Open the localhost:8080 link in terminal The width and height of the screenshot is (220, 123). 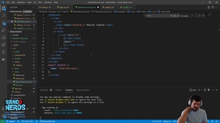67,110
